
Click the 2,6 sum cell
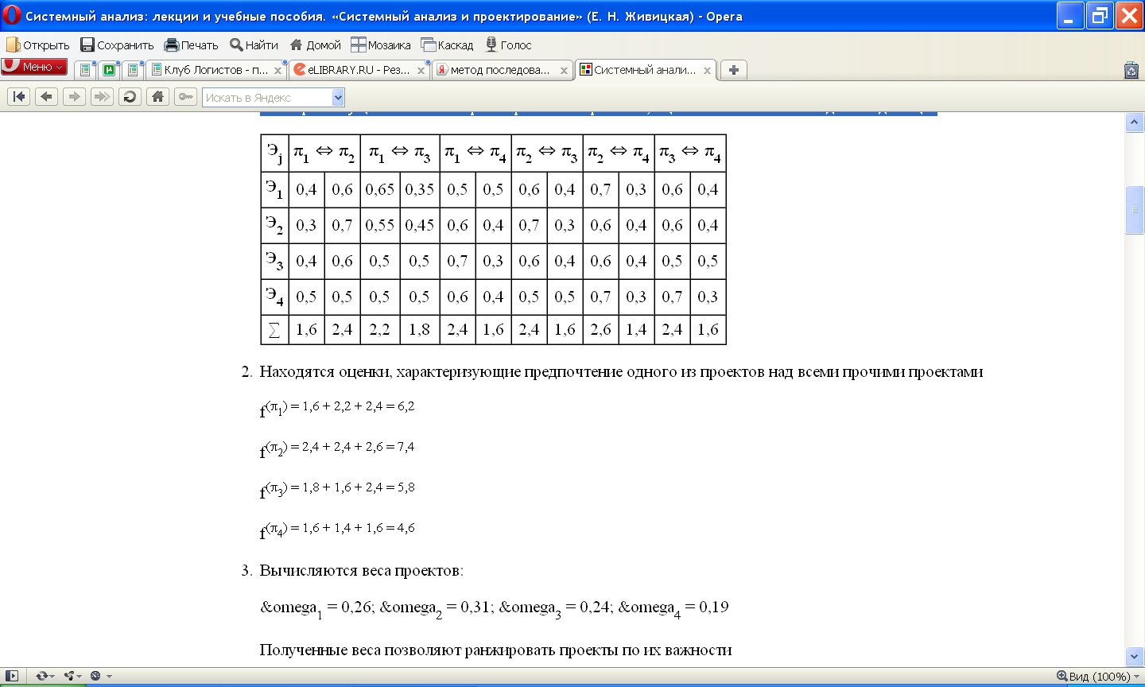(601, 329)
